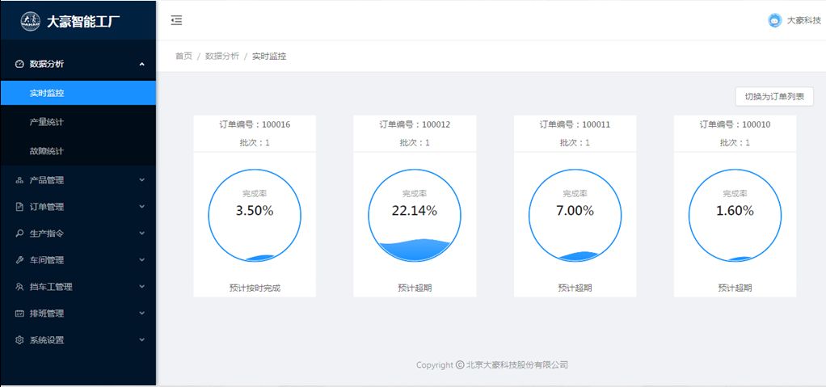Click the 订单管理 document icon
Screen dimensions: 826x387
pyautogui.click(x=19, y=207)
